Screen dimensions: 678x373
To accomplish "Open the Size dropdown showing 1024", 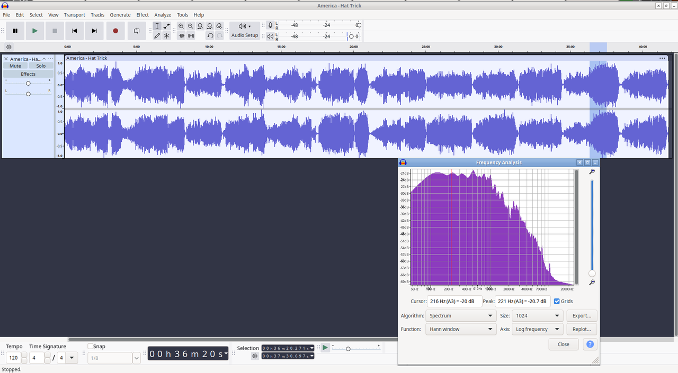I will tap(537, 315).
